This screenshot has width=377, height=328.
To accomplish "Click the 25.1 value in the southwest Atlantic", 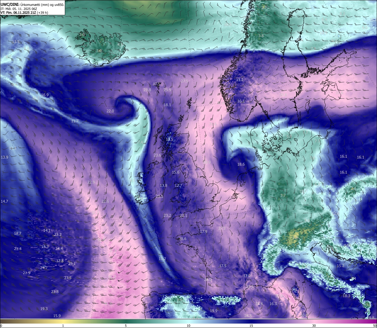I will point(72,264).
